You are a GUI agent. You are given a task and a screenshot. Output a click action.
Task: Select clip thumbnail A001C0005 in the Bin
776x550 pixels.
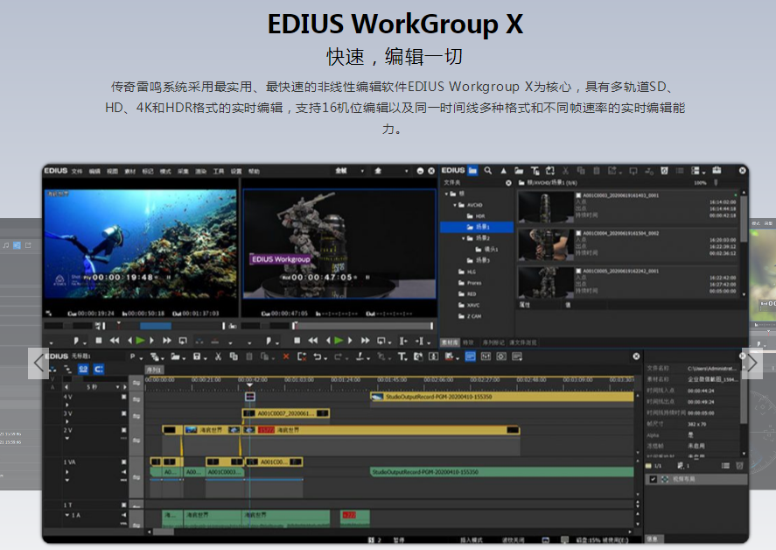point(545,282)
